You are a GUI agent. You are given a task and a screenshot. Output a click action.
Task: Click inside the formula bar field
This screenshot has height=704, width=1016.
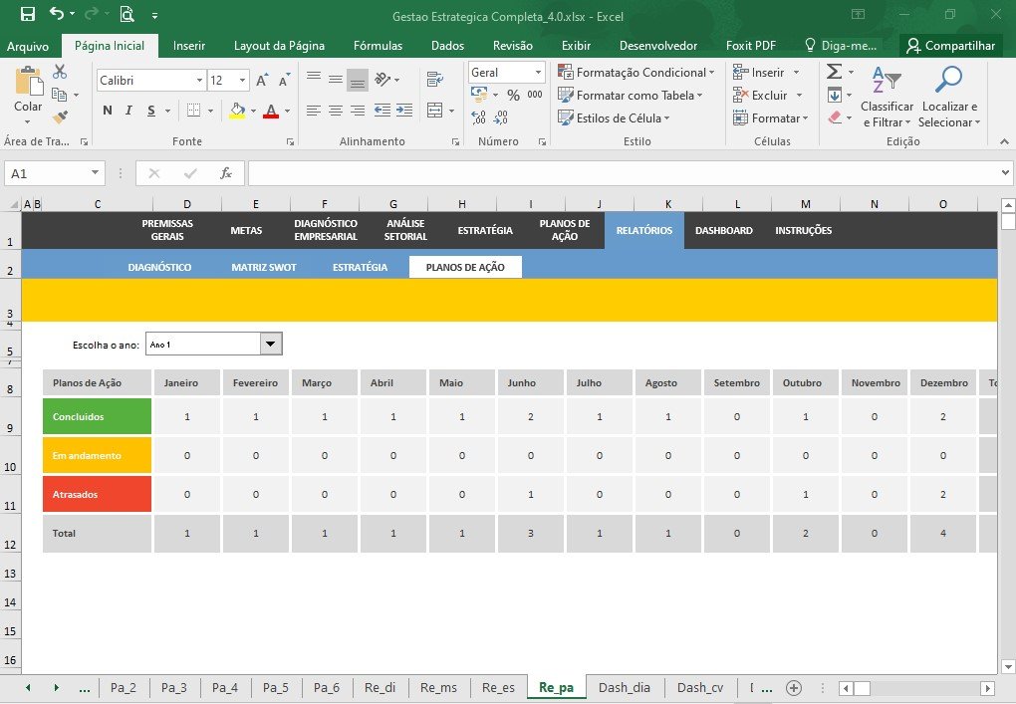click(x=624, y=173)
